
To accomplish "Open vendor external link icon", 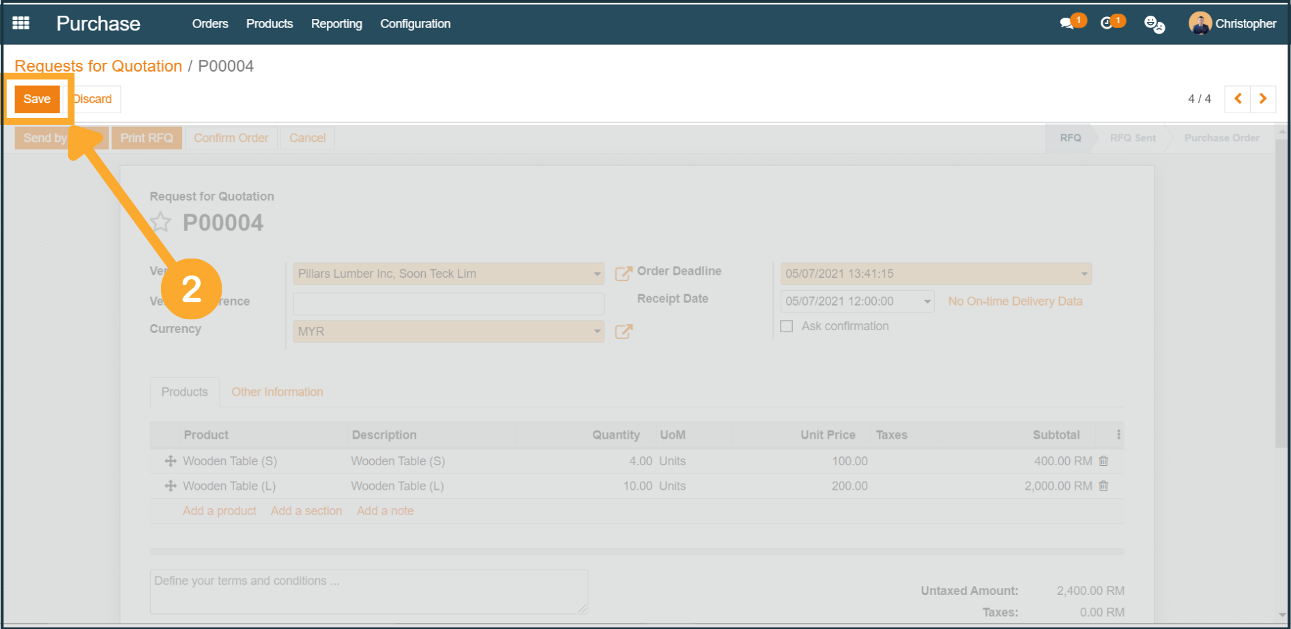I will (x=623, y=274).
